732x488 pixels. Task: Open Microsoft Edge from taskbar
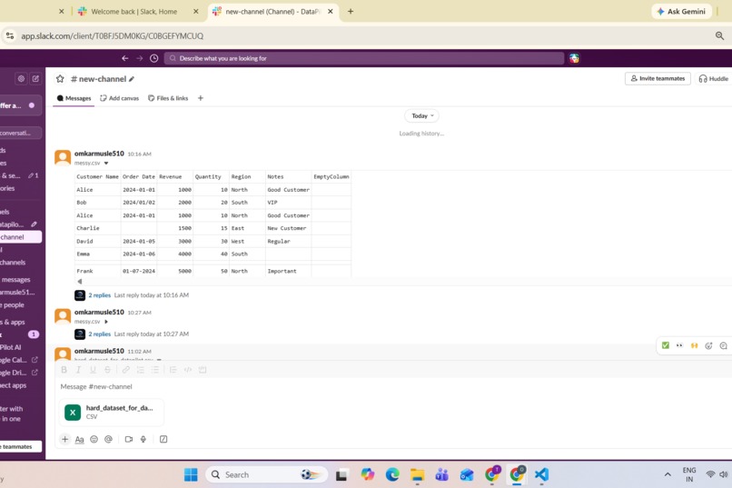click(x=392, y=475)
